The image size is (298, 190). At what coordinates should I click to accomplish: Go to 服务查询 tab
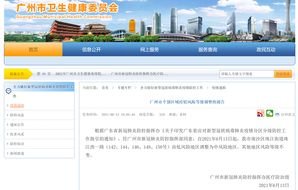208,50
